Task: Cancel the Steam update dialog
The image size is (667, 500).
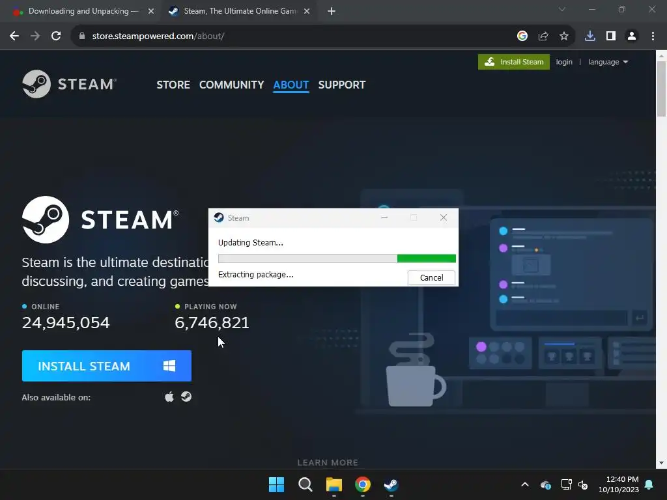Action: point(431,277)
